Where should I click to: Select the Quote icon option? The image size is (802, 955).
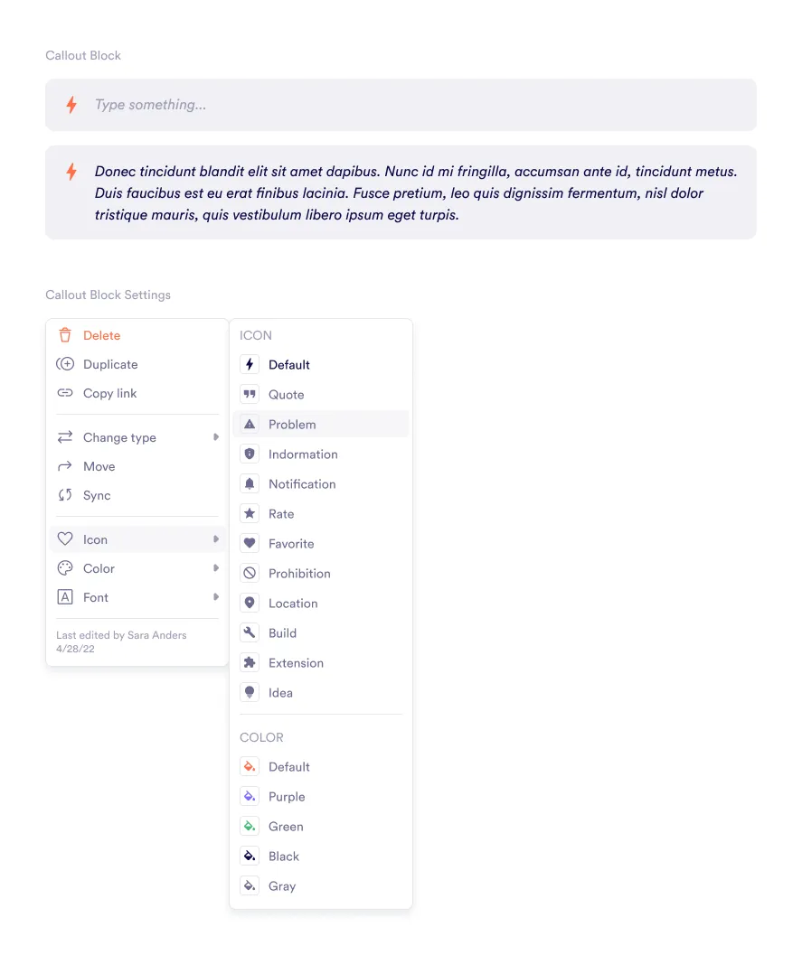250,395
